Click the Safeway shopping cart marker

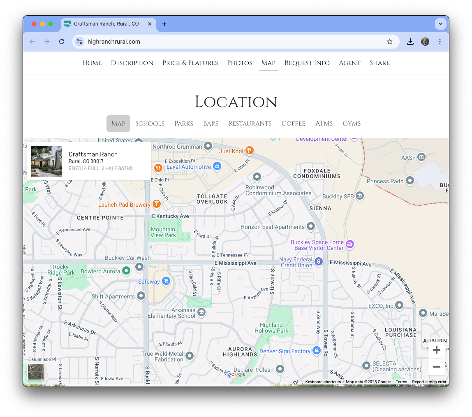tap(166, 281)
